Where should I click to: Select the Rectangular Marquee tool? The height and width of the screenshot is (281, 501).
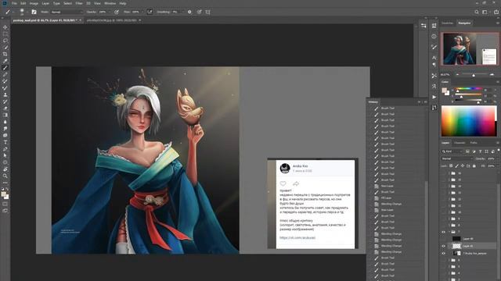point(5,34)
